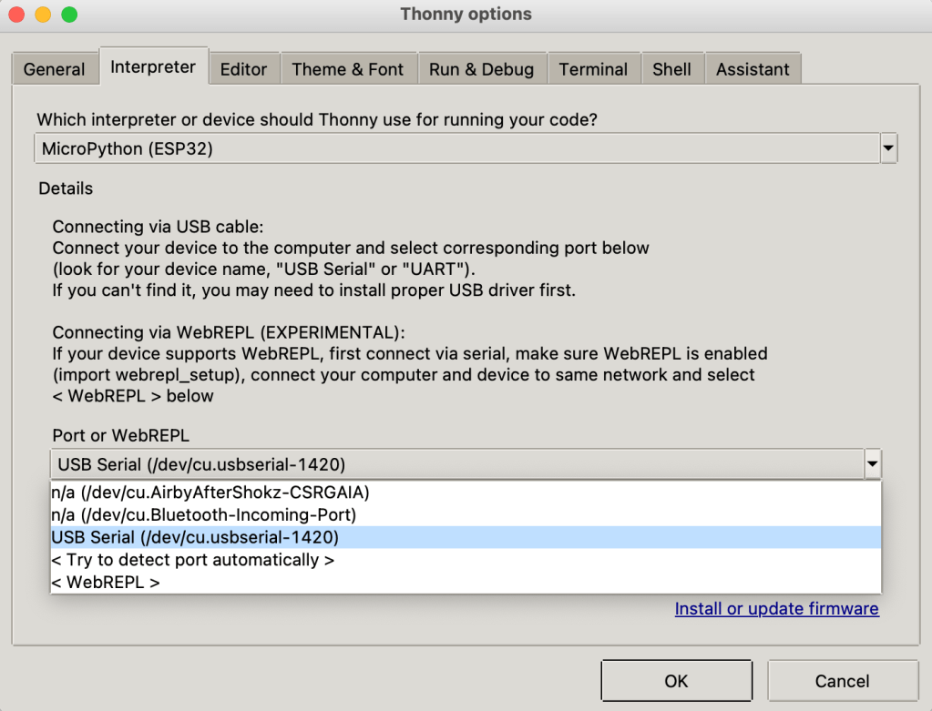This screenshot has height=711, width=932.
Task: Collapse the Port or WebREPL dropdown arrow
Action: (873, 464)
